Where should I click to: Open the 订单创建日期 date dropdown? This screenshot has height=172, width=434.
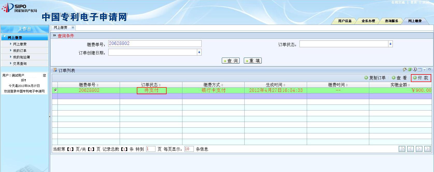tap(199, 52)
